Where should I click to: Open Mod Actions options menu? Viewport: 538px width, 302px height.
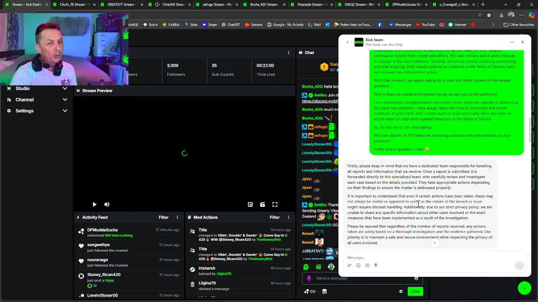point(288,217)
